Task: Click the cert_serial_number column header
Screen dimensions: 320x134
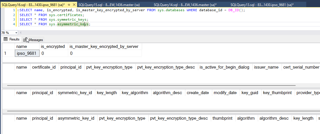Action: [301, 67]
